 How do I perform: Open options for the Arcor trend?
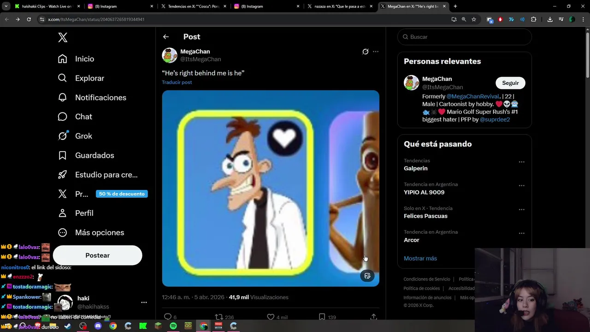522,233
